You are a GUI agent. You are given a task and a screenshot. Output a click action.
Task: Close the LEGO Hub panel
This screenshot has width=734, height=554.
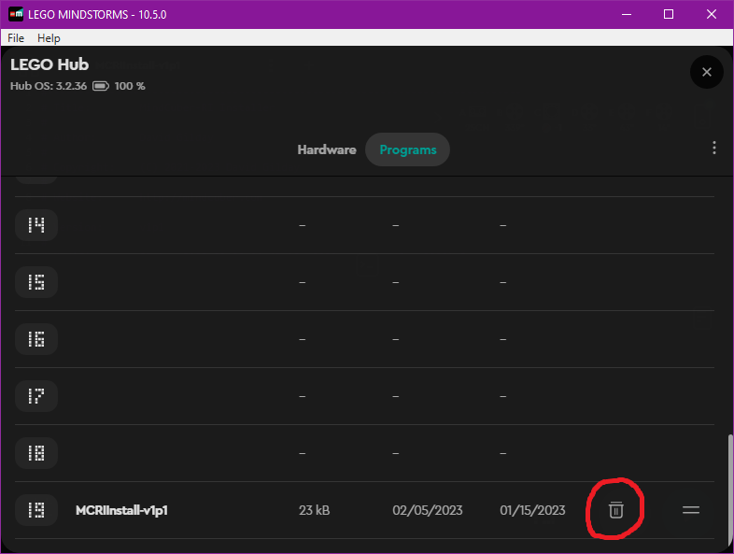coord(706,72)
